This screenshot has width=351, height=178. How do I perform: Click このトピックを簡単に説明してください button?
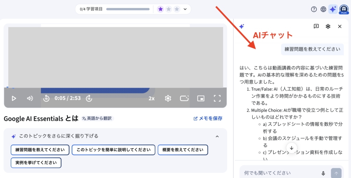[113, 150]
